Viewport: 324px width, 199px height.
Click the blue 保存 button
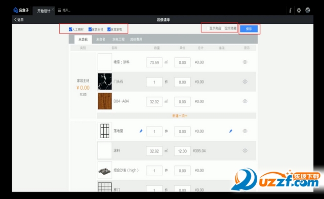[249, 29]
